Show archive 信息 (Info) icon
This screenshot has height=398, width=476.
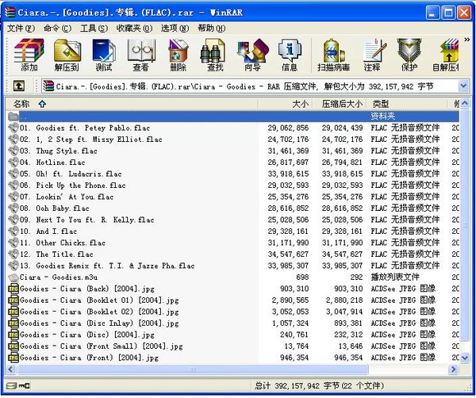289,54
